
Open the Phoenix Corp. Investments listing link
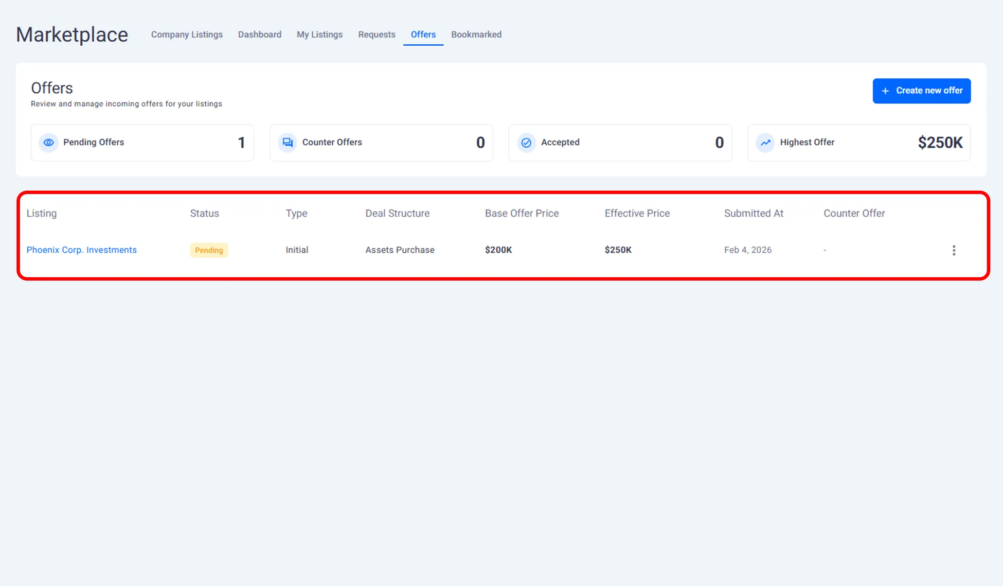point(82,250)
